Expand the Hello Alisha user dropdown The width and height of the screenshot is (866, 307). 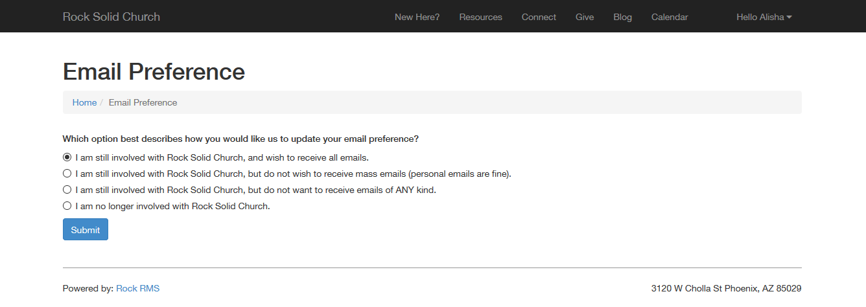click(764, 17)
